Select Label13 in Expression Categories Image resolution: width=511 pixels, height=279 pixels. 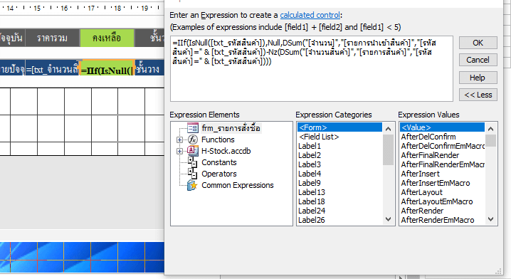pos(339,192)
